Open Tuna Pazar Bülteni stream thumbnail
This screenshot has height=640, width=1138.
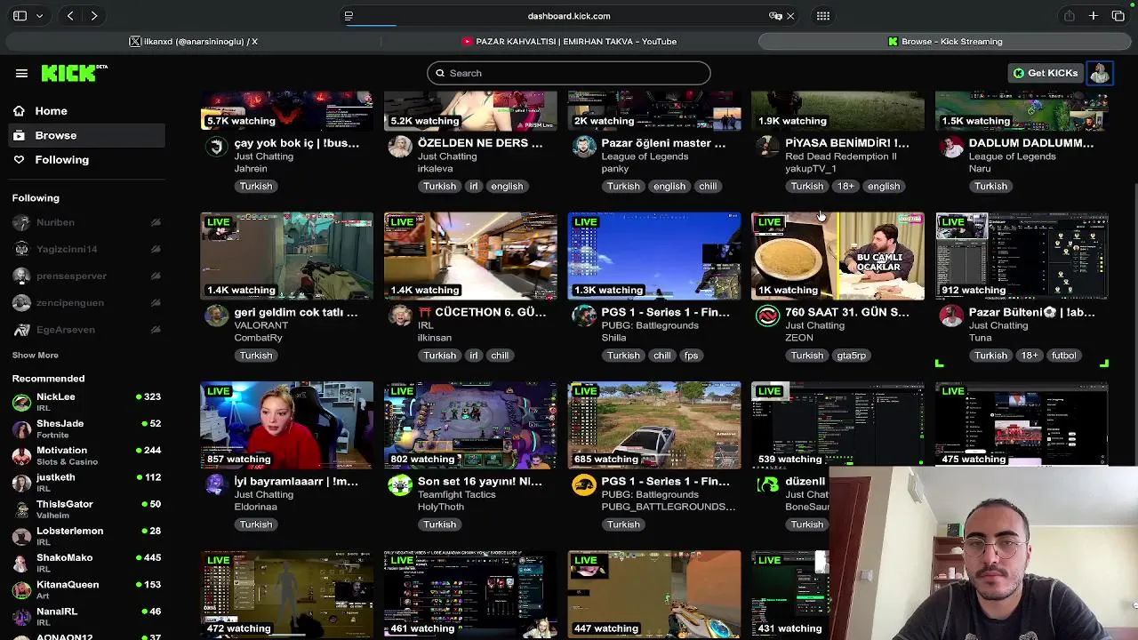pos(1022,256)
